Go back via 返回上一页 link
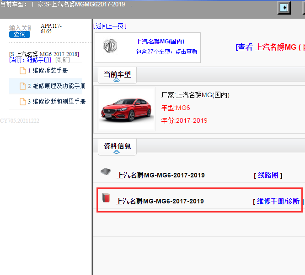The width and height of the screenshot is (305, 275). [x=110, y=26]
